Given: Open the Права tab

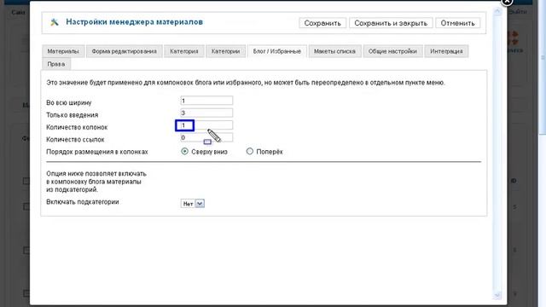Looking at the screenshot, I should point(56,64).
